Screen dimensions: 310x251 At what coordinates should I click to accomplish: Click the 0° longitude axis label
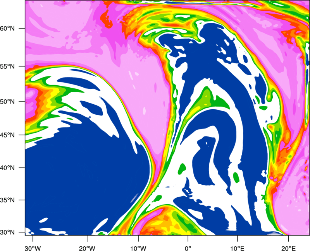188,248
